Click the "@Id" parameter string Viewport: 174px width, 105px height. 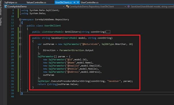pos(70,60)
